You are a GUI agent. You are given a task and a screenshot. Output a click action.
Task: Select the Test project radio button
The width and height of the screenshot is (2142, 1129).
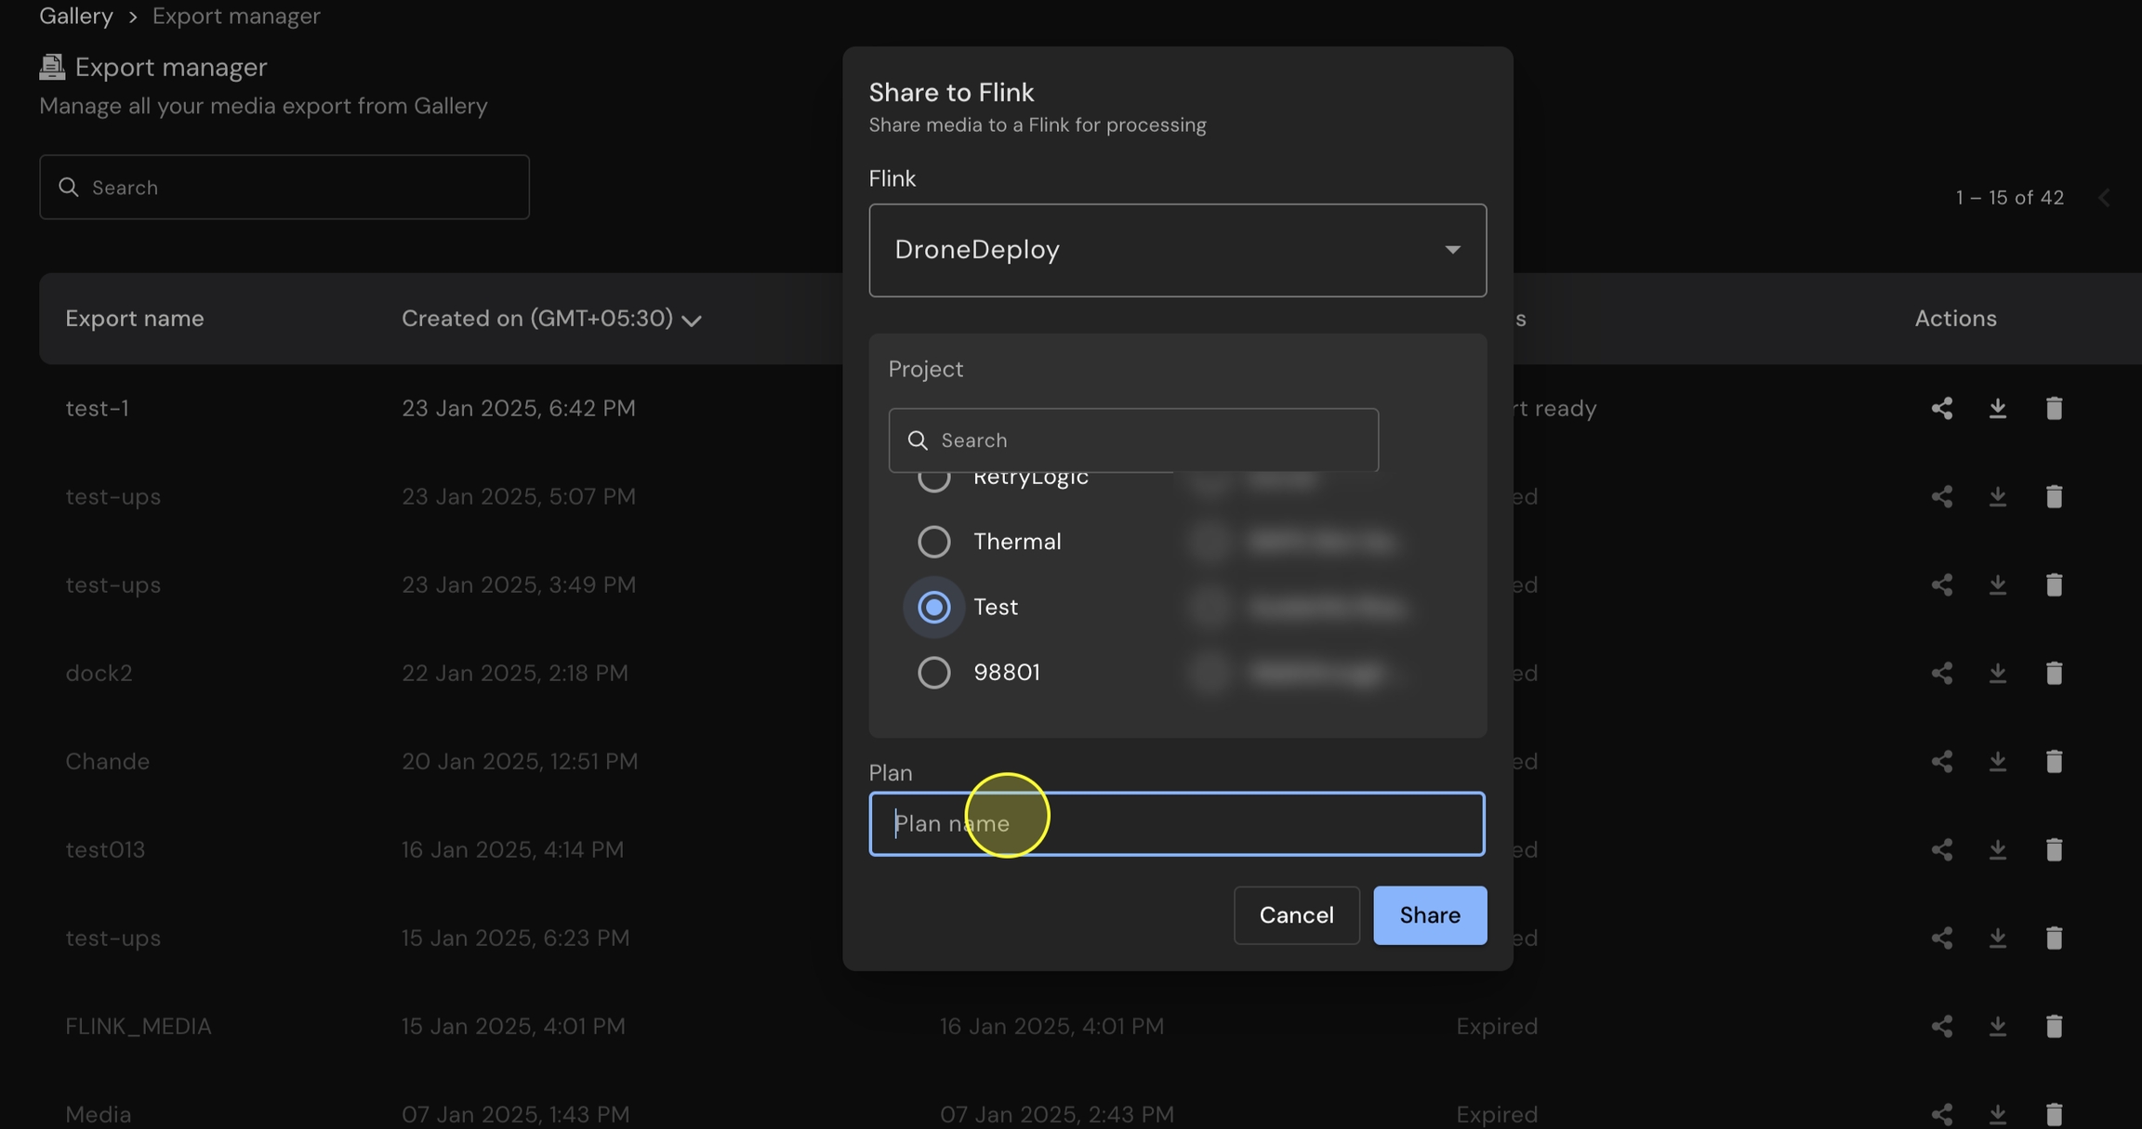point(933,607)
